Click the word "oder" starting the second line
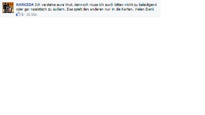 point(20,9)
